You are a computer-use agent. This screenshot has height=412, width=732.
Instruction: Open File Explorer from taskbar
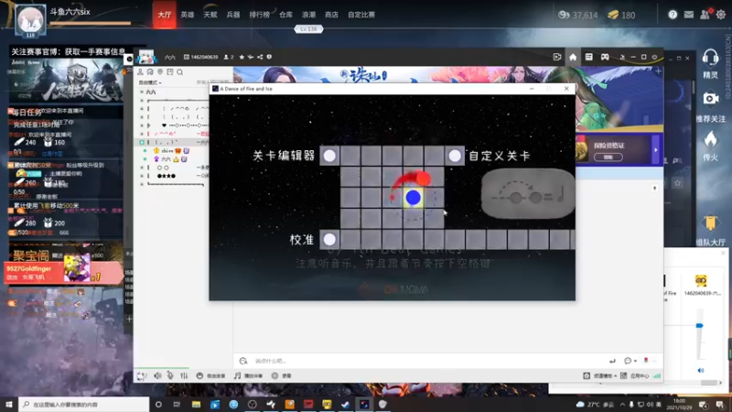tap(196, 404)
